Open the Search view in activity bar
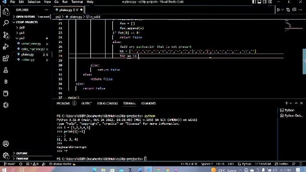 6,23
